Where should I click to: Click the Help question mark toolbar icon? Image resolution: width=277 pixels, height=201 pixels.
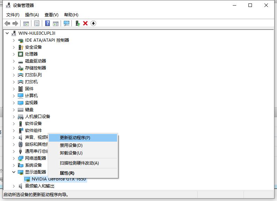click(x=48, y=23)
